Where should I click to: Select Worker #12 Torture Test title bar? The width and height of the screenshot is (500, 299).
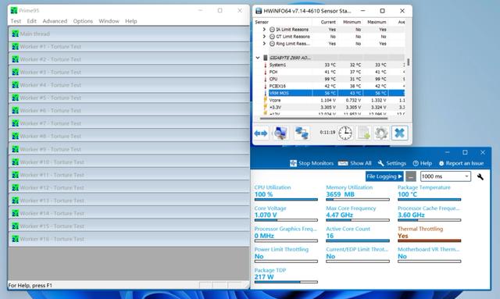(x=129, y=187)
